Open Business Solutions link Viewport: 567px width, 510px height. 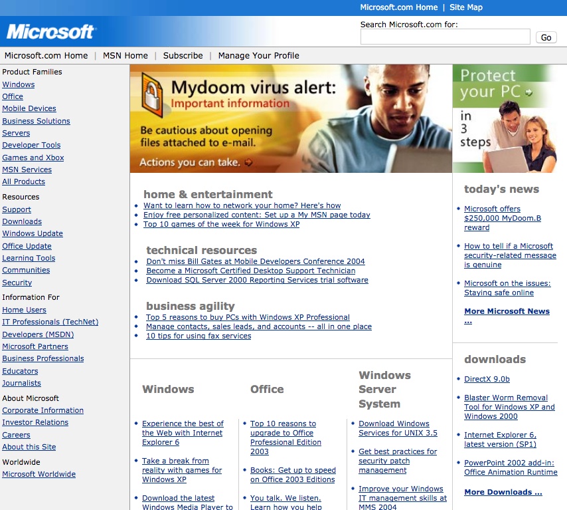pos(36,121)
